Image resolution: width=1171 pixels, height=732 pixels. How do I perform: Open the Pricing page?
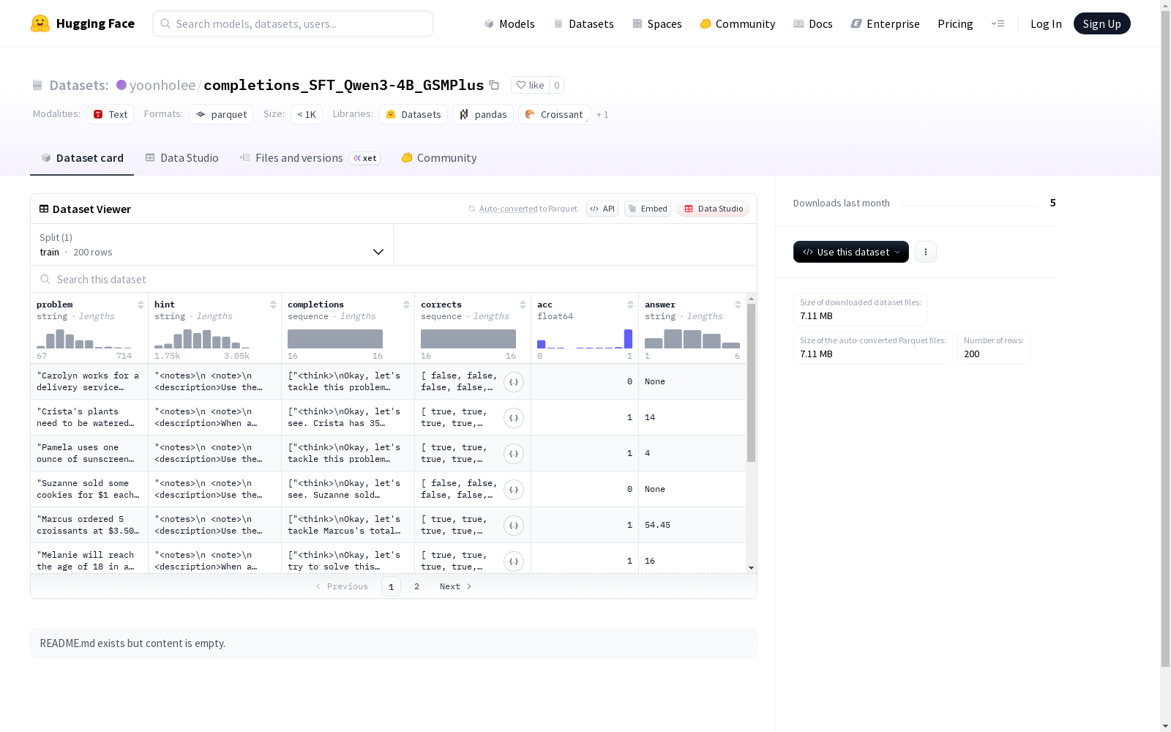click(x=955, y=23)
